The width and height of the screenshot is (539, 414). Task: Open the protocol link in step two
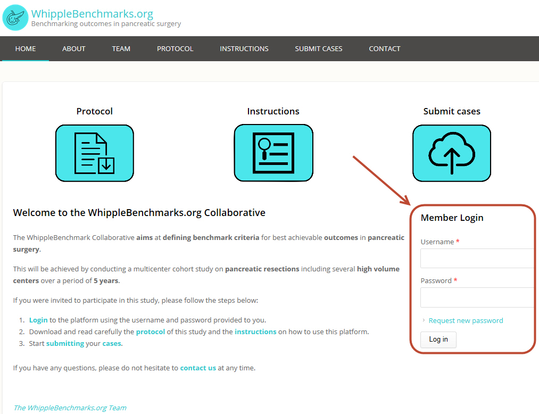click(x=150, y=332)
